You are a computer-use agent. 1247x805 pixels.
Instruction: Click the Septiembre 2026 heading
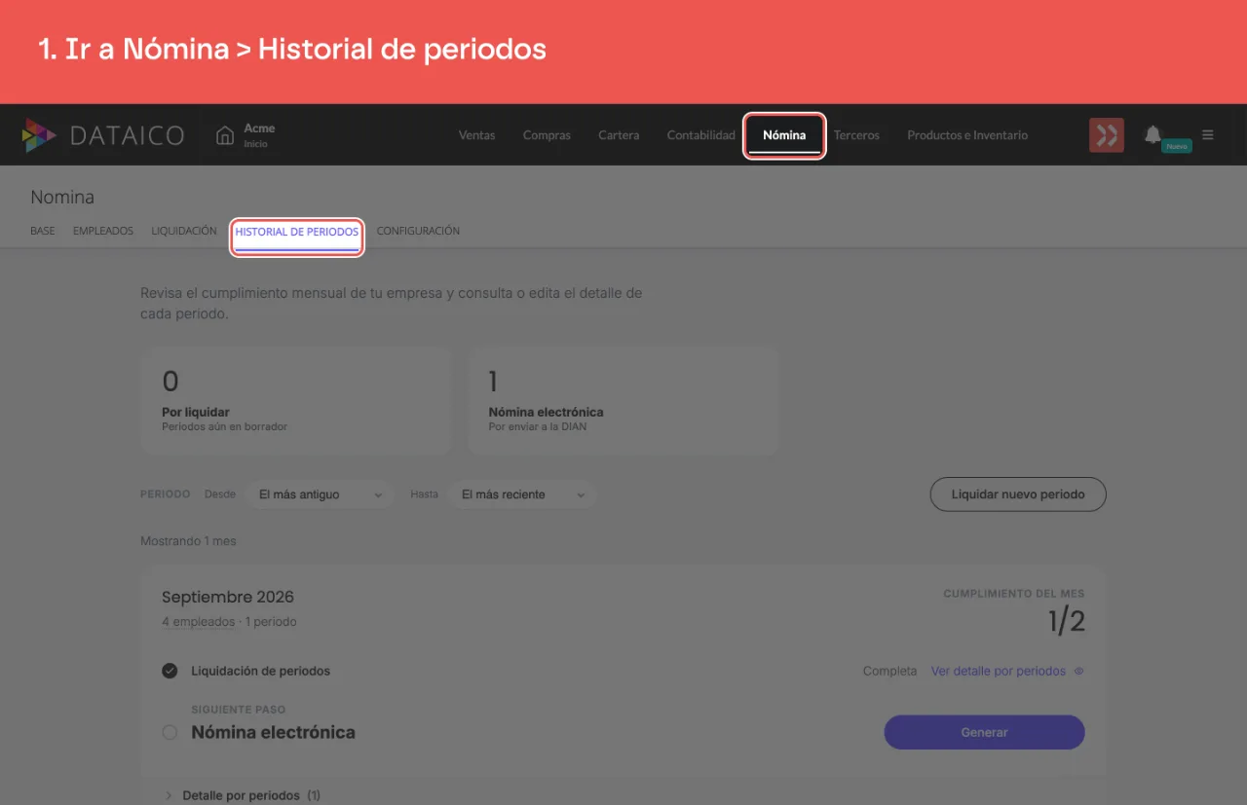pos(228,597)
